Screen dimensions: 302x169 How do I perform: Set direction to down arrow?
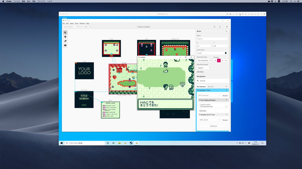pos(222,60)
